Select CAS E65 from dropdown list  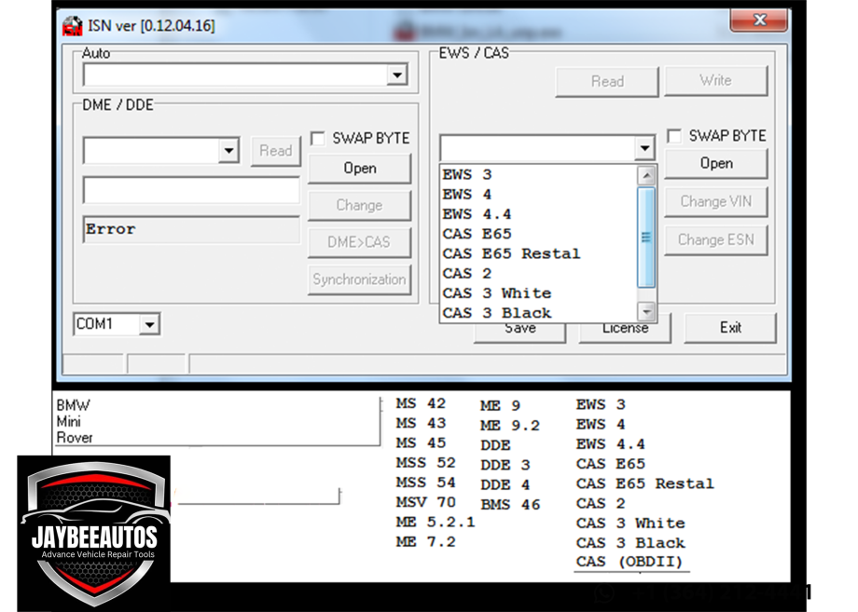coord(539,233)
